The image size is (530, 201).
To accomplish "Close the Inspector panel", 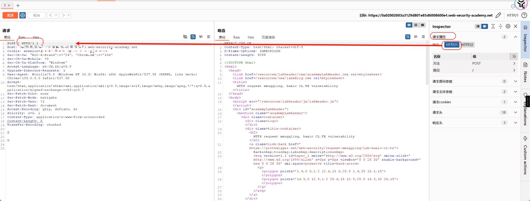I will (516, 26).
